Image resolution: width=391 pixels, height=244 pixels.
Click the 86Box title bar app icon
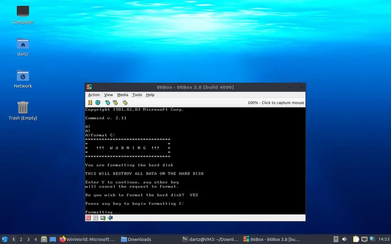click(x=89, y=87)
